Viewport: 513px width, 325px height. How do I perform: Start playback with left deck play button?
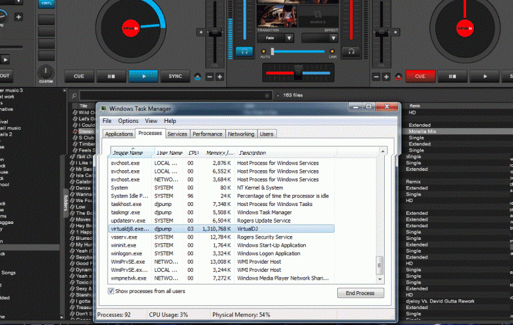point(143,76)
